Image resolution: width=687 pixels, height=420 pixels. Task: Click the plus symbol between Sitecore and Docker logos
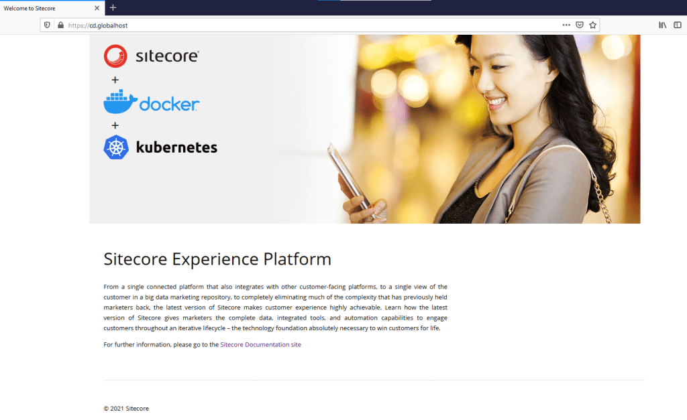pyautogui.click(x=115, y=79)
